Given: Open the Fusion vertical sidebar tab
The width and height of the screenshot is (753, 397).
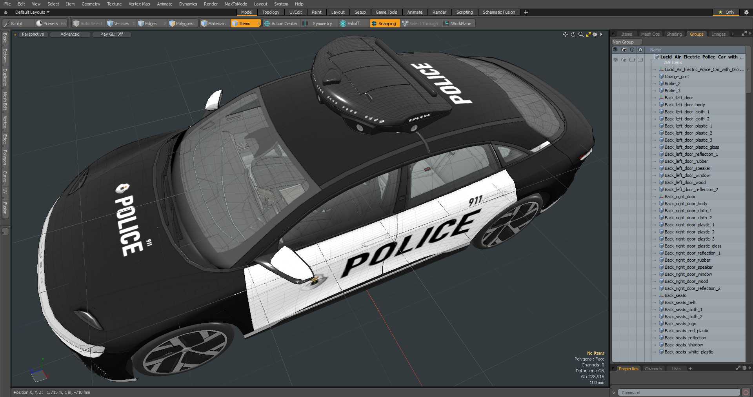Looking at the screenshot, I should pos(5,208).
